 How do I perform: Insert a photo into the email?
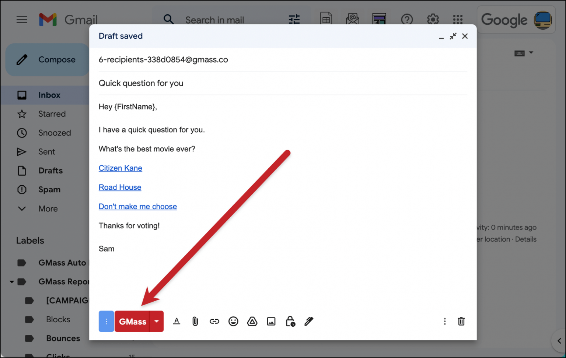[272, 321]
